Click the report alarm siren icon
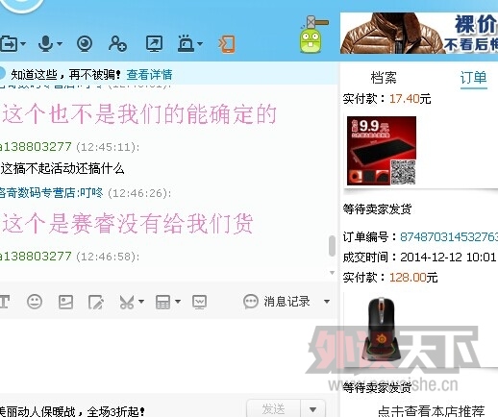 [186, 43]
